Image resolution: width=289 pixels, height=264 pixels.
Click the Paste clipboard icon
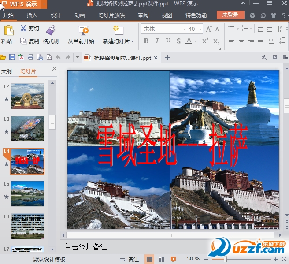tap(9, 30)
